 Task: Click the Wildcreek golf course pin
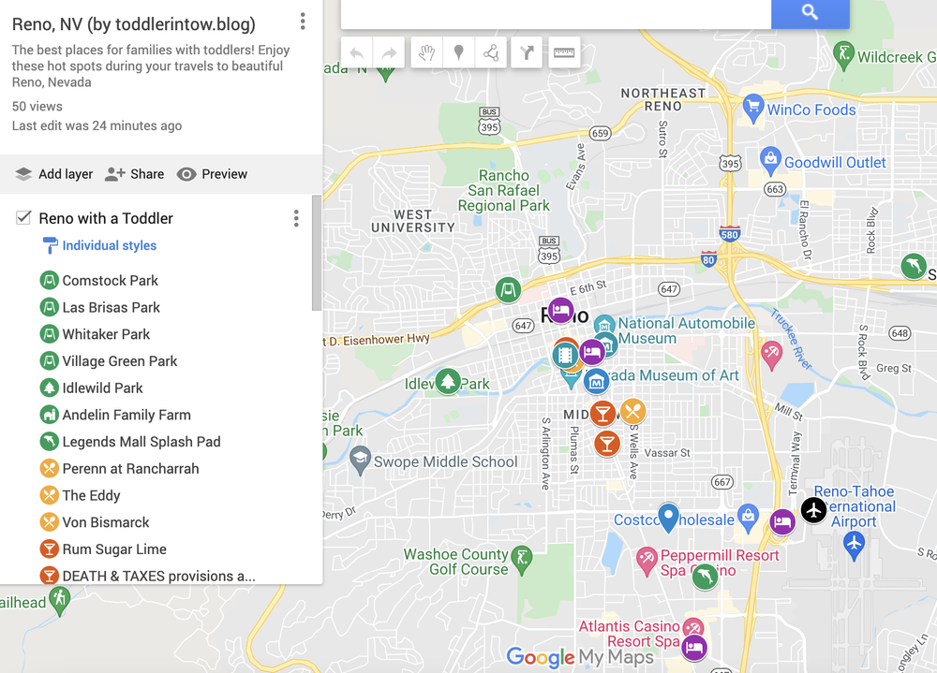click(843, 55)
